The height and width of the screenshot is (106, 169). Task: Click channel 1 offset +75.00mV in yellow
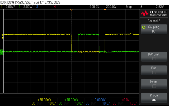pyautogui.click(x=44, y=100)
